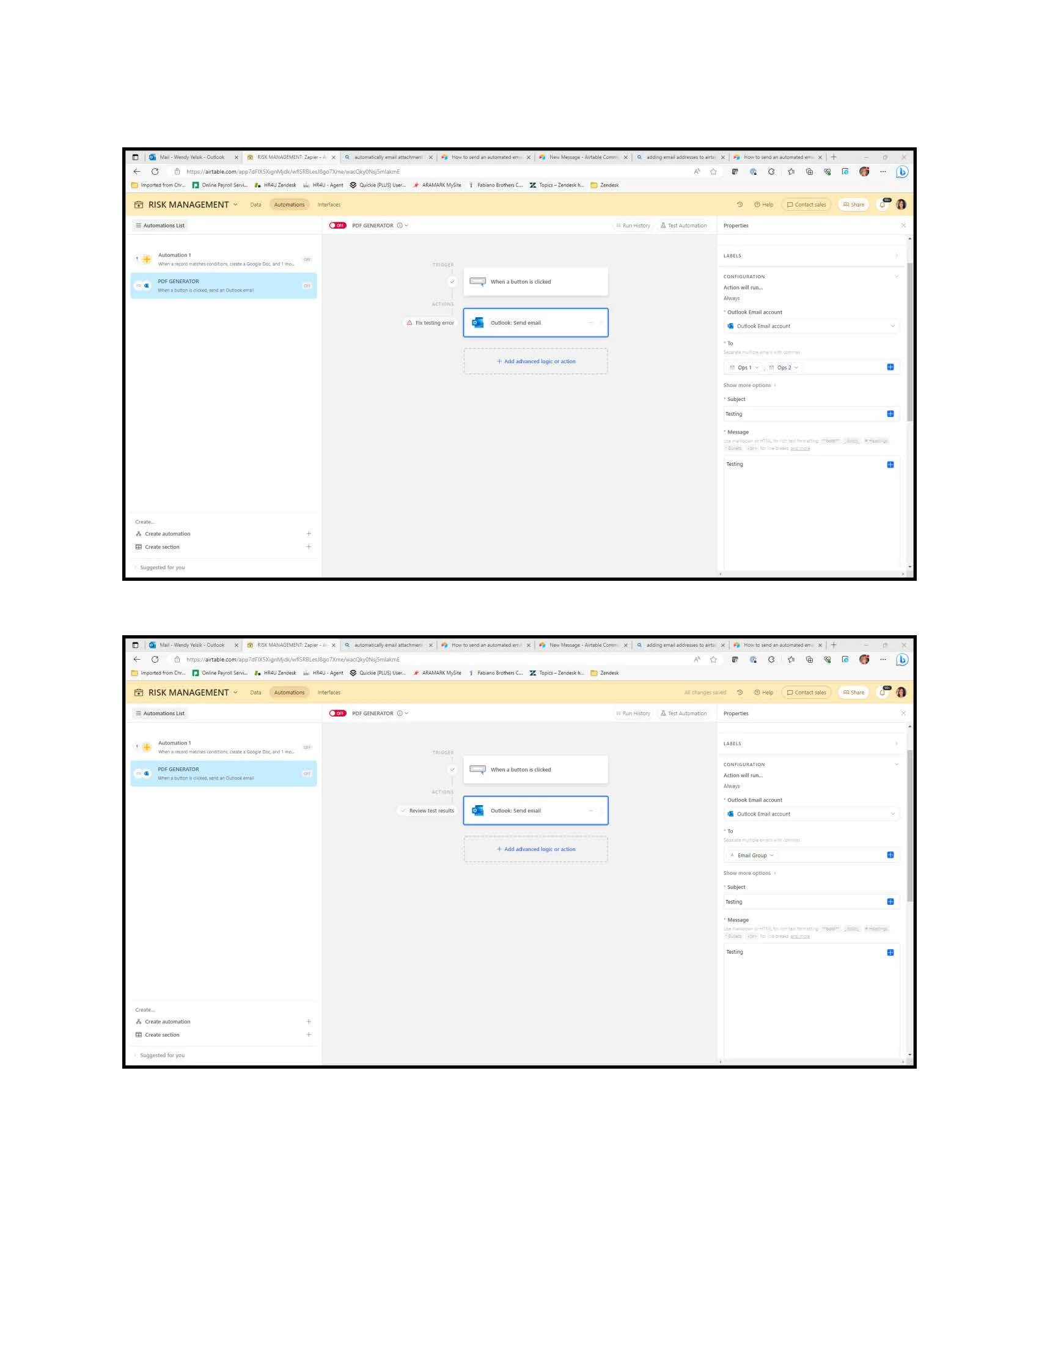Click blue plus insert icon in bottom screenshot Subject field
1039x1345 pixels.
890,902
